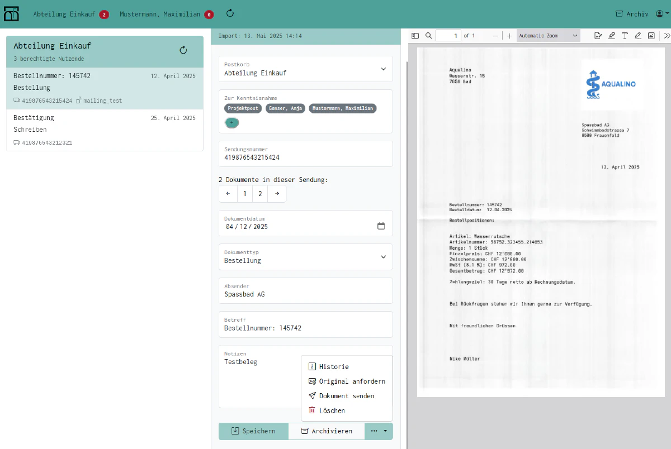Select the PDF add image tool
The width and height of the screenshot is (671, 449).
pyautogui.click(x=651, y=36)
